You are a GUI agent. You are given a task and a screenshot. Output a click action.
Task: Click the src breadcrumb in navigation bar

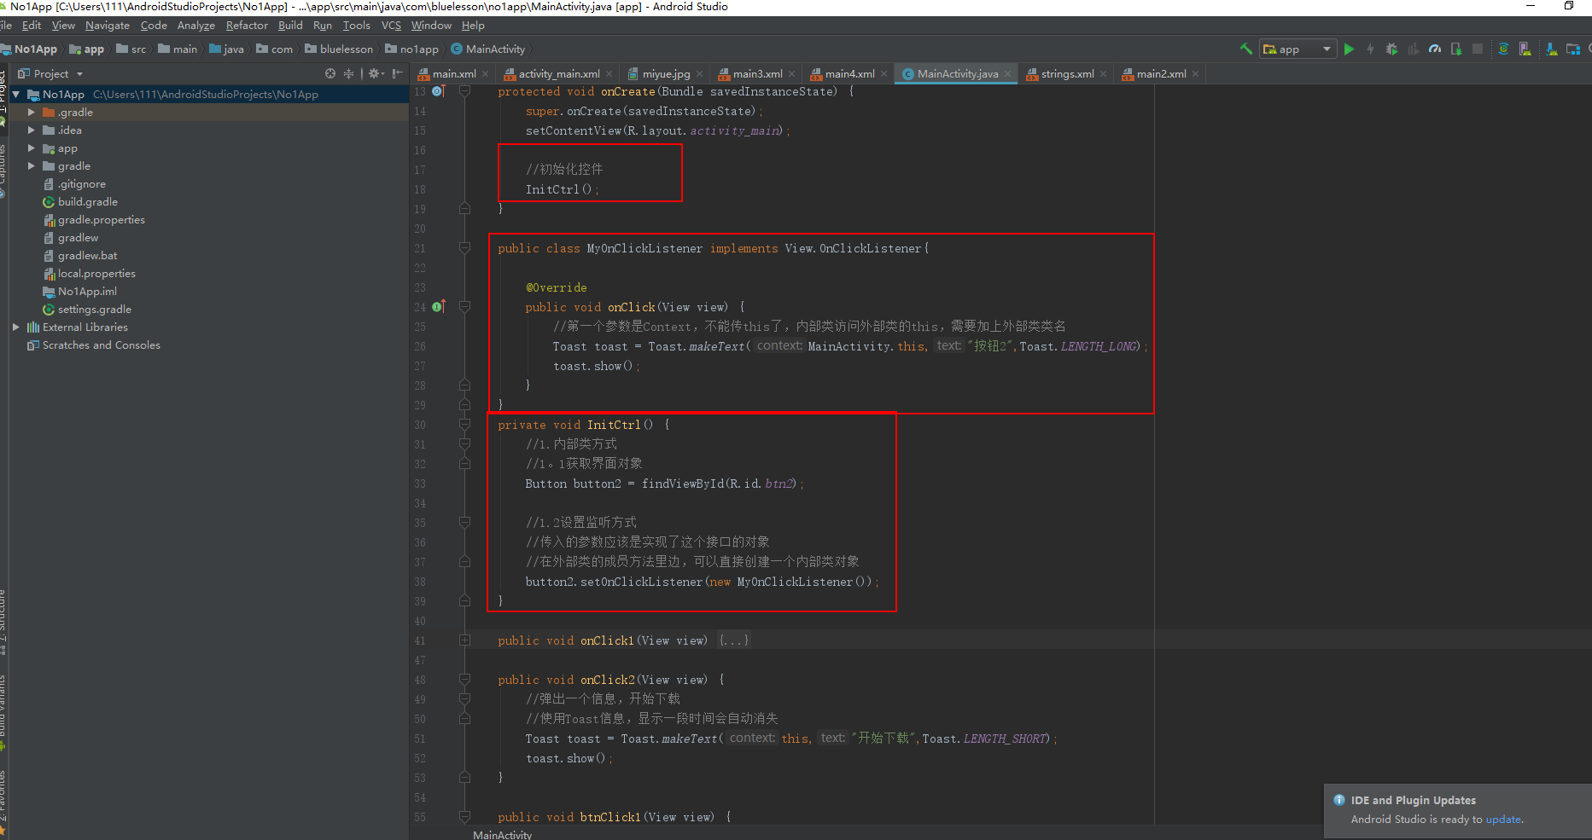(x=131, y=49)
